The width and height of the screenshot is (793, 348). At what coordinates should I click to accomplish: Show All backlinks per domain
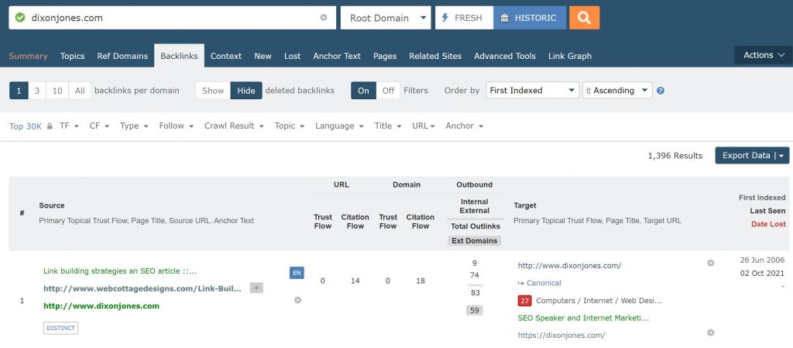(80, 91)
